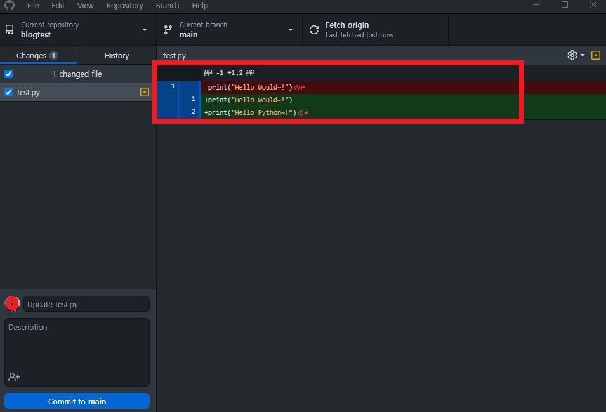Click Commit to main button
This screenshot has width=606, height=412.
coord(77,401)
